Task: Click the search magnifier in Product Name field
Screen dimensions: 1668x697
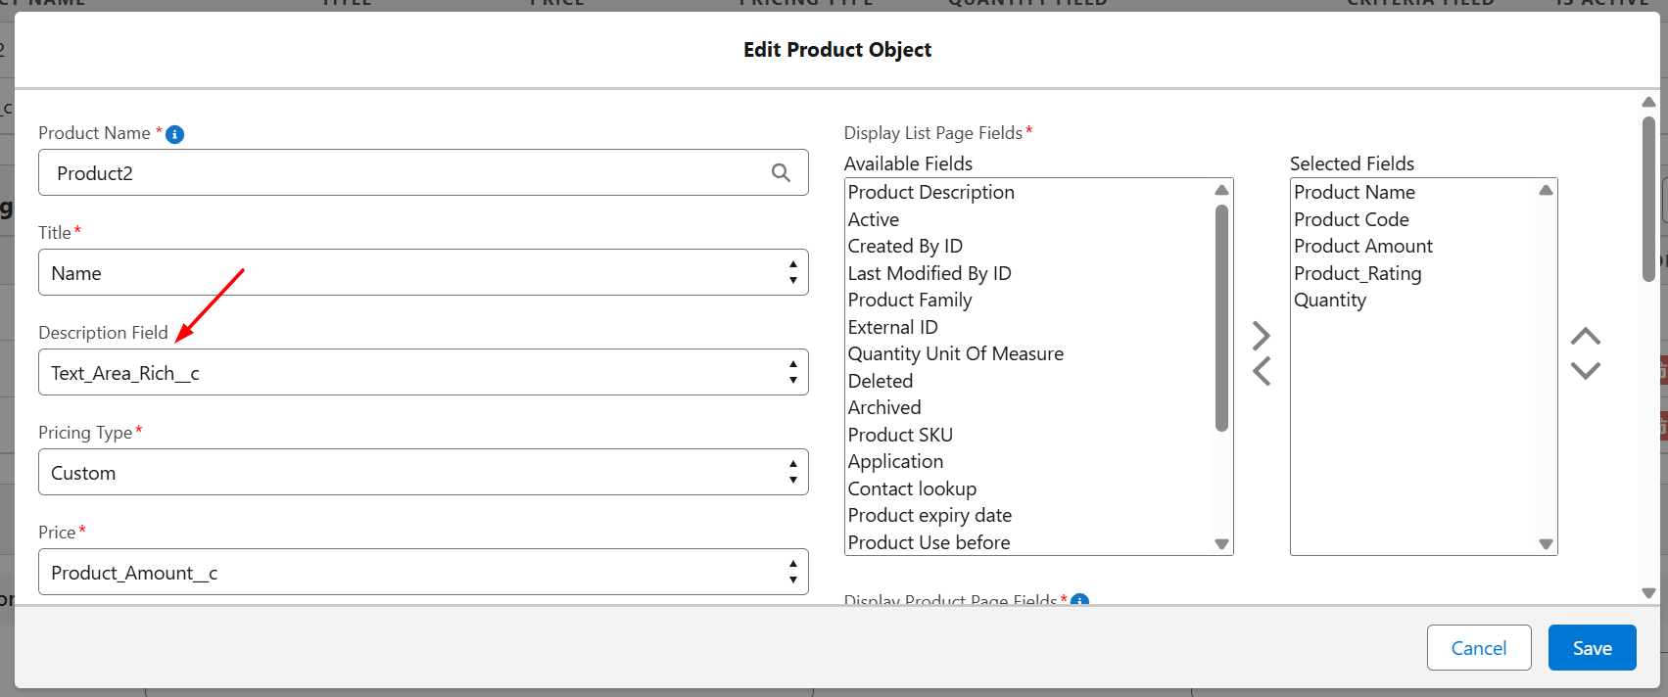Action: pyautogui.click(x=781, y=173)
